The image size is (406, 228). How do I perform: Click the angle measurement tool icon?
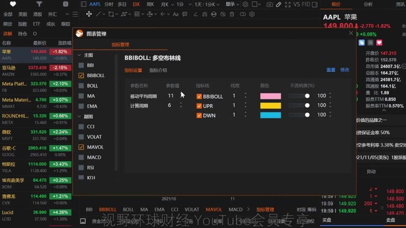click(195, 14)
